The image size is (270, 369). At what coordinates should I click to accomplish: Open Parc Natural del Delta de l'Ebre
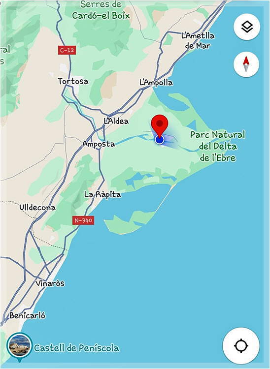(218, 147)
